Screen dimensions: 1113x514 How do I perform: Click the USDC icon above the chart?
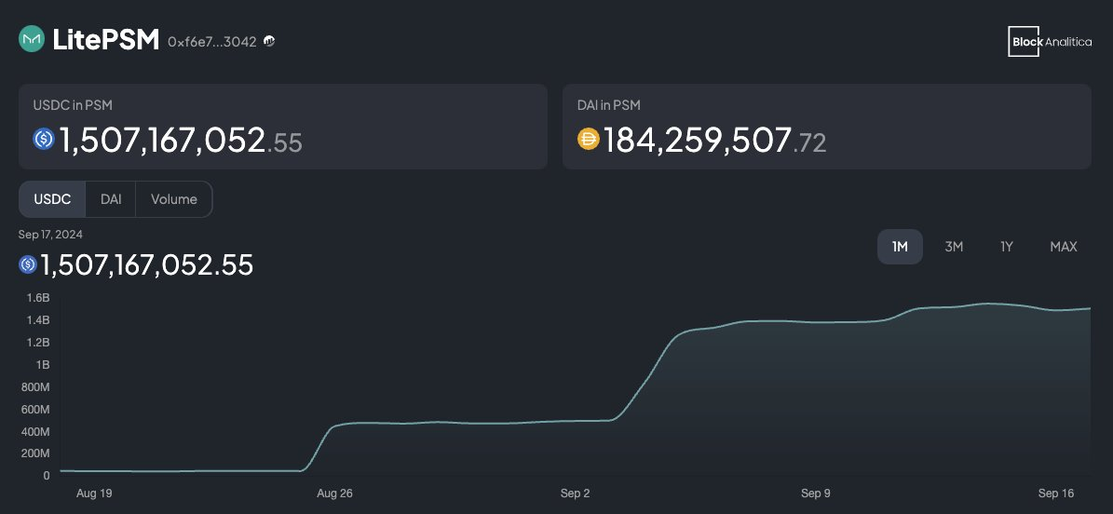[28, 265]
